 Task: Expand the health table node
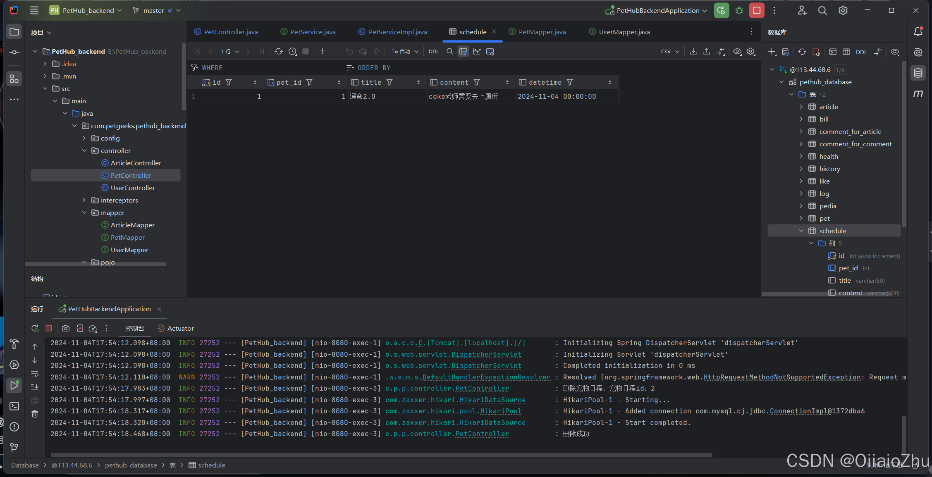[801, 156]
